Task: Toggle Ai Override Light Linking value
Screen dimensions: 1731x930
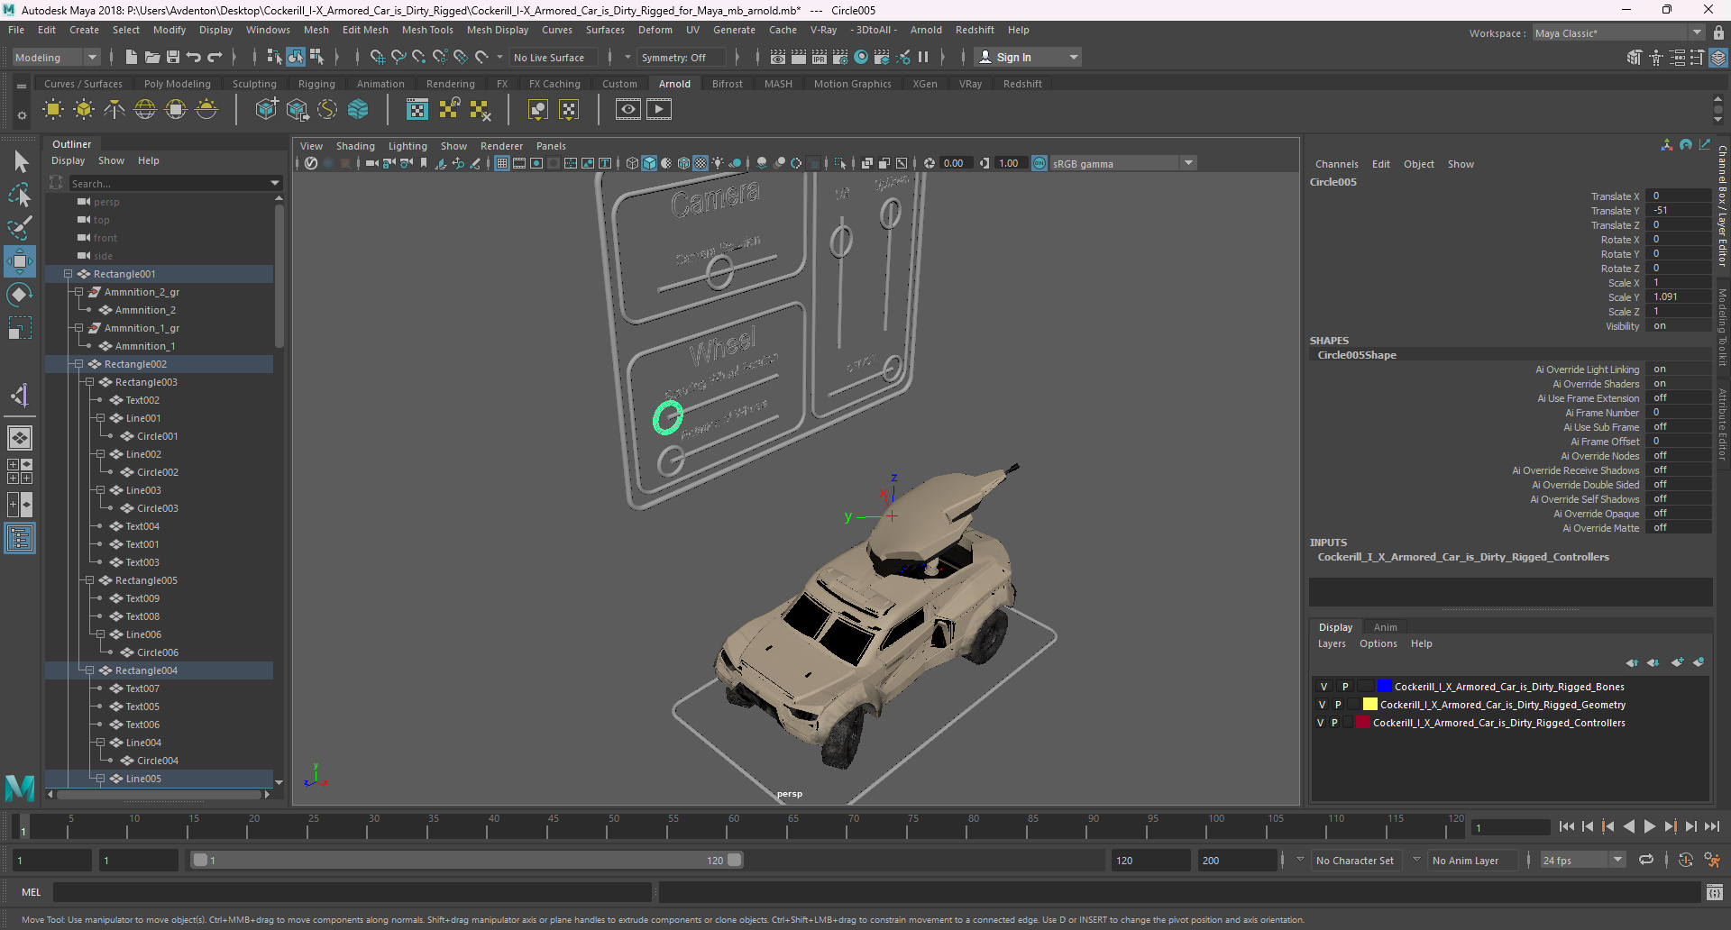Action: (1678, 369)
